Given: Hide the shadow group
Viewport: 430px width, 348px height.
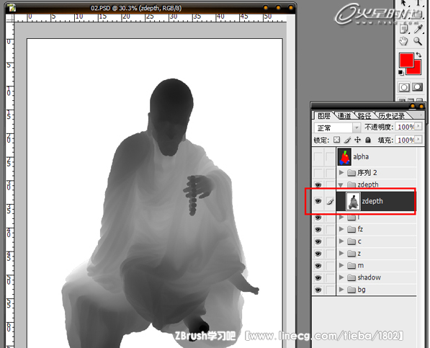Looking at the screenshot, I should (318, 277).
